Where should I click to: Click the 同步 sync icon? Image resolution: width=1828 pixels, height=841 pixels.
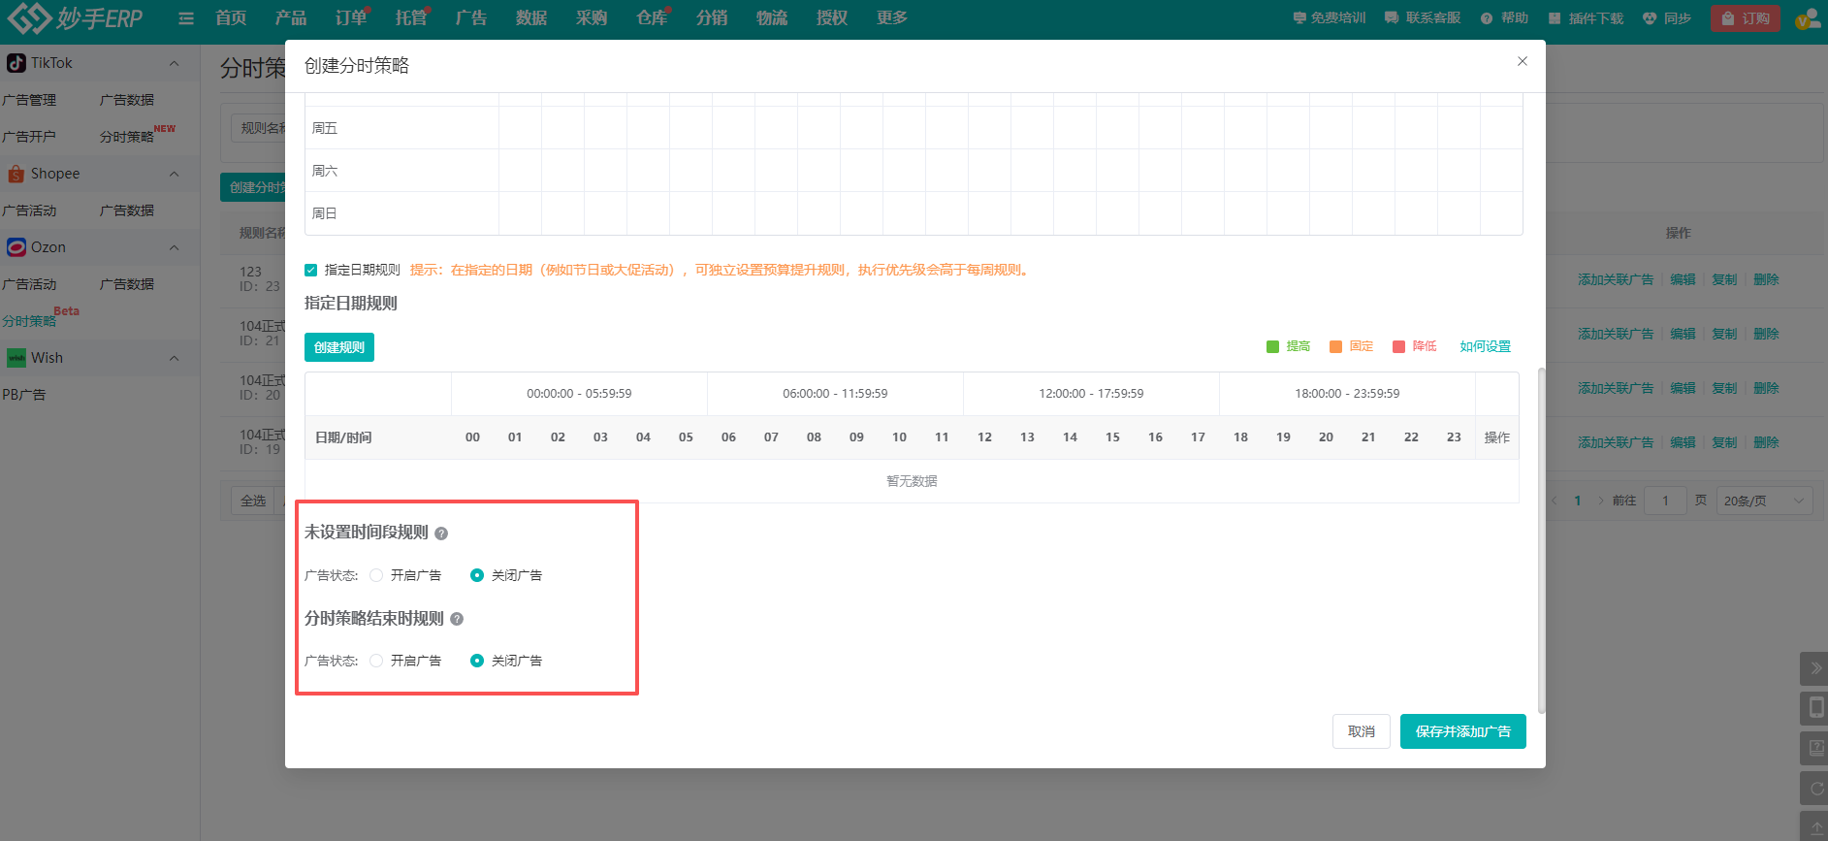point(1650,18)
